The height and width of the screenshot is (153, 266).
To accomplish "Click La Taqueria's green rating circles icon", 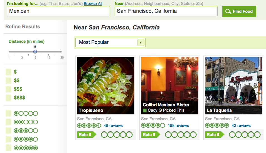I will pyautogui.click(x=217, y=126).
